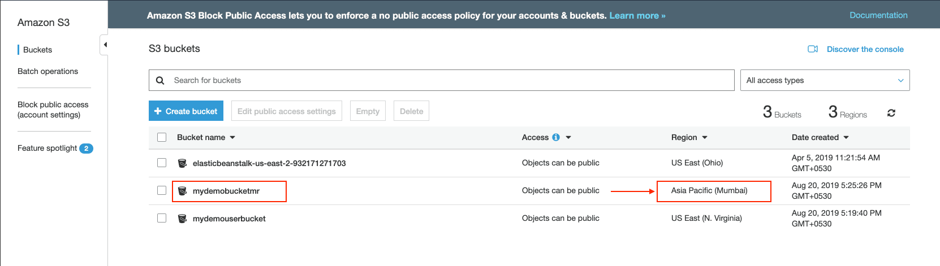
Task: Click the US East (Ohio) region cell
Action: pyautogui.click(x=697, y=163)
